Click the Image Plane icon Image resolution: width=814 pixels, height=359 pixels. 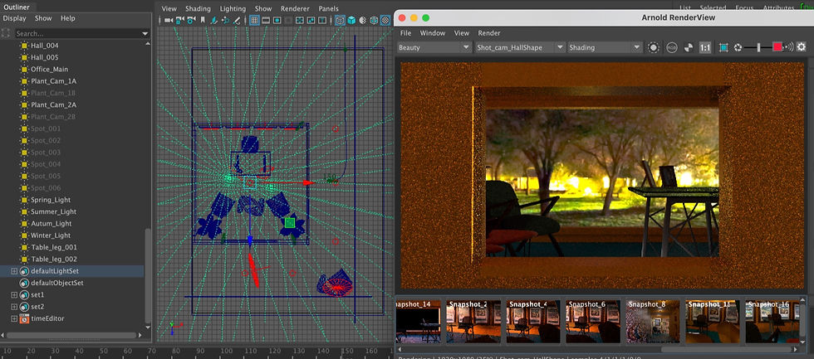[x=214, y=20]
